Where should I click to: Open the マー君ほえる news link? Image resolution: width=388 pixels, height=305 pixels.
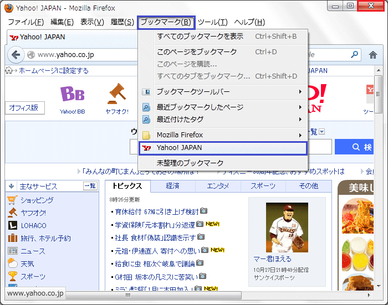[272, 259]
